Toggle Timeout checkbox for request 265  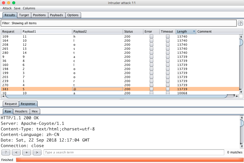(167, 49)
